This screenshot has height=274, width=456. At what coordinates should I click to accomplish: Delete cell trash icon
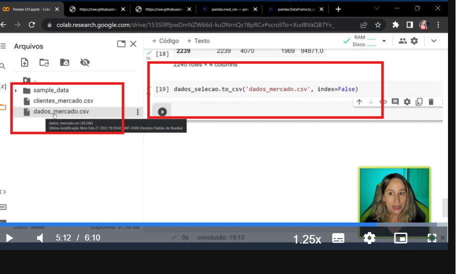431,102
